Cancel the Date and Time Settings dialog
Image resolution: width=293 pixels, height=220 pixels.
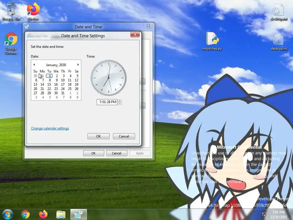coord(124,136)
